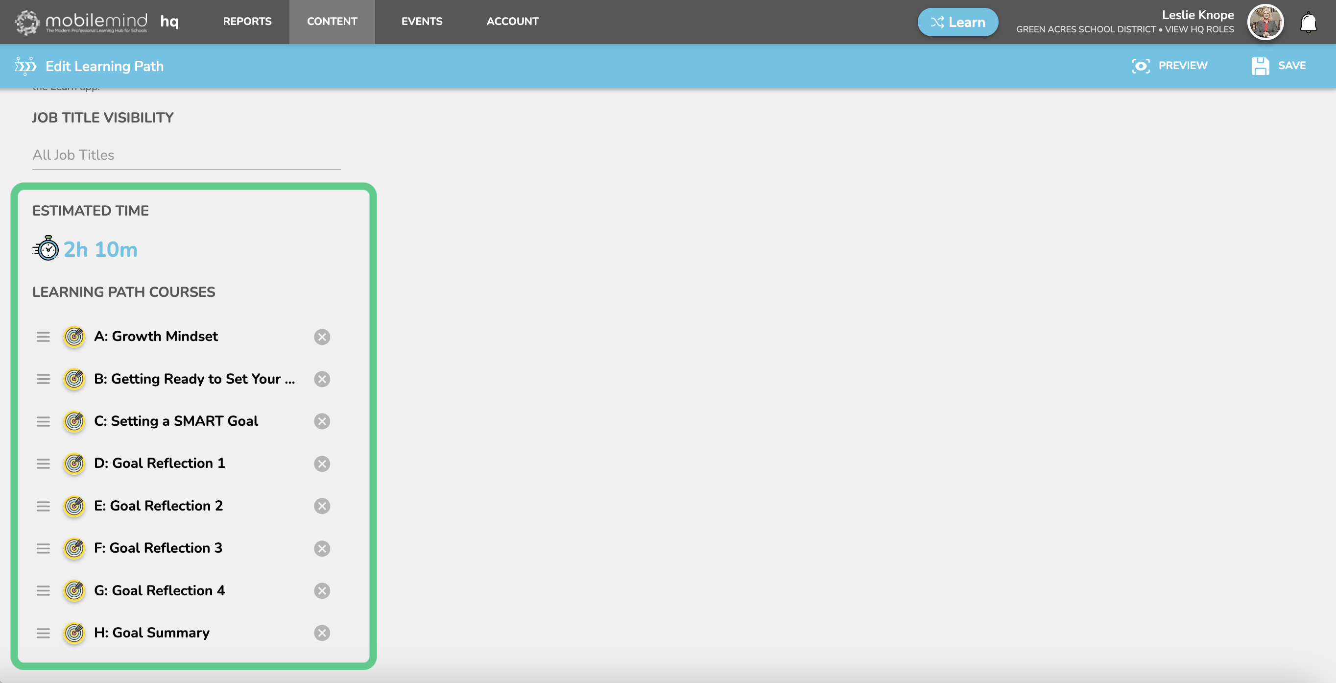Click the View HQ Roles link

point(1199,29)
